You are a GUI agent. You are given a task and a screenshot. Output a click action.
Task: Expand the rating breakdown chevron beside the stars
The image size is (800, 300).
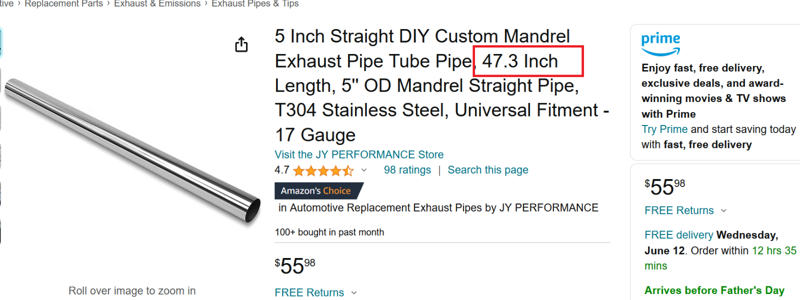tap(364, 170)
